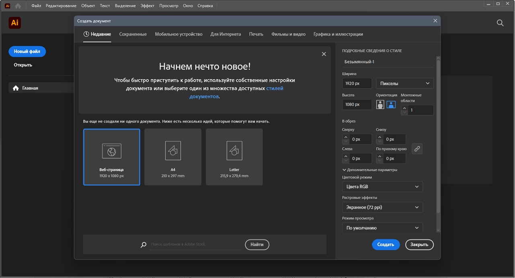
Task: Click the Ширина width input field
Action: click(356, 84)
